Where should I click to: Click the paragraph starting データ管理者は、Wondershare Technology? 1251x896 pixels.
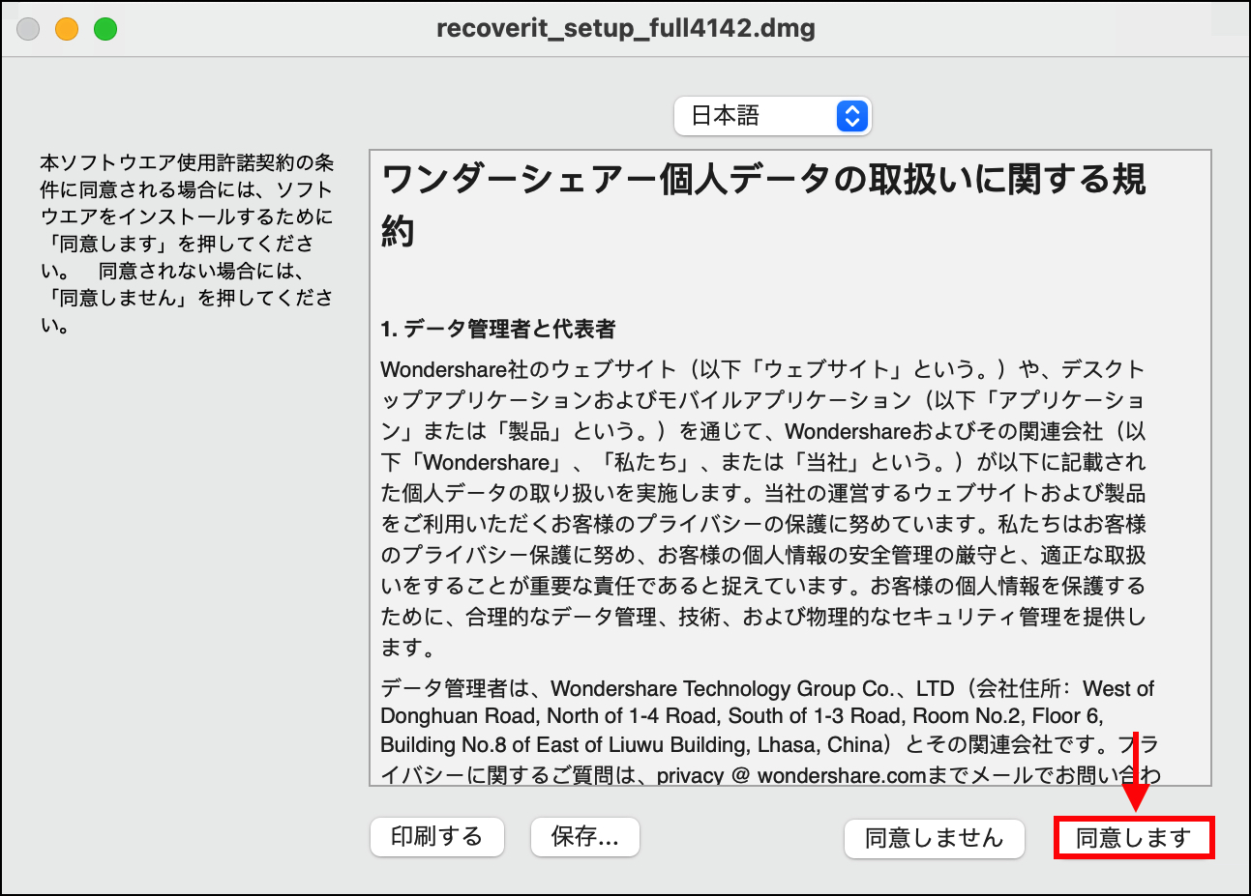pyautogui.click(x=769, y=732)
